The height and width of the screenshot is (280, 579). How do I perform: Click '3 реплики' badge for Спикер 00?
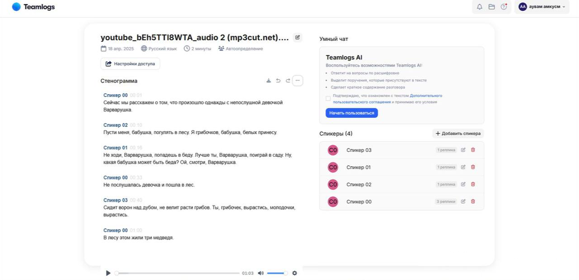tap(446, 202)
